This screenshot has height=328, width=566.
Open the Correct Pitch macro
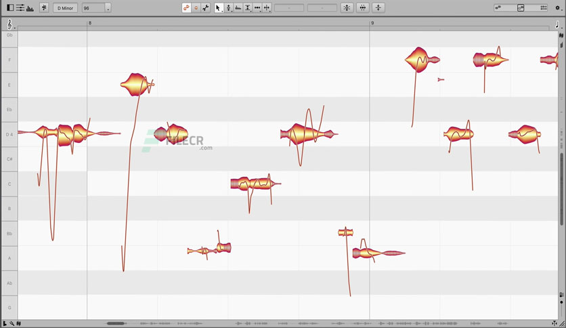coord(347,7)
